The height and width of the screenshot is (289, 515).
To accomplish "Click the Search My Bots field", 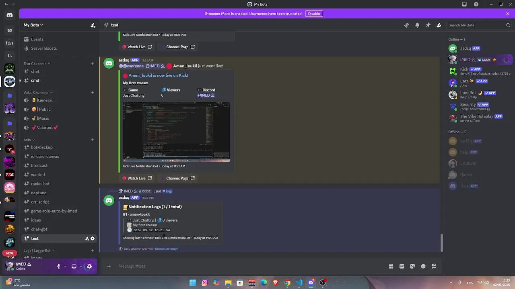I will (479, 25).
